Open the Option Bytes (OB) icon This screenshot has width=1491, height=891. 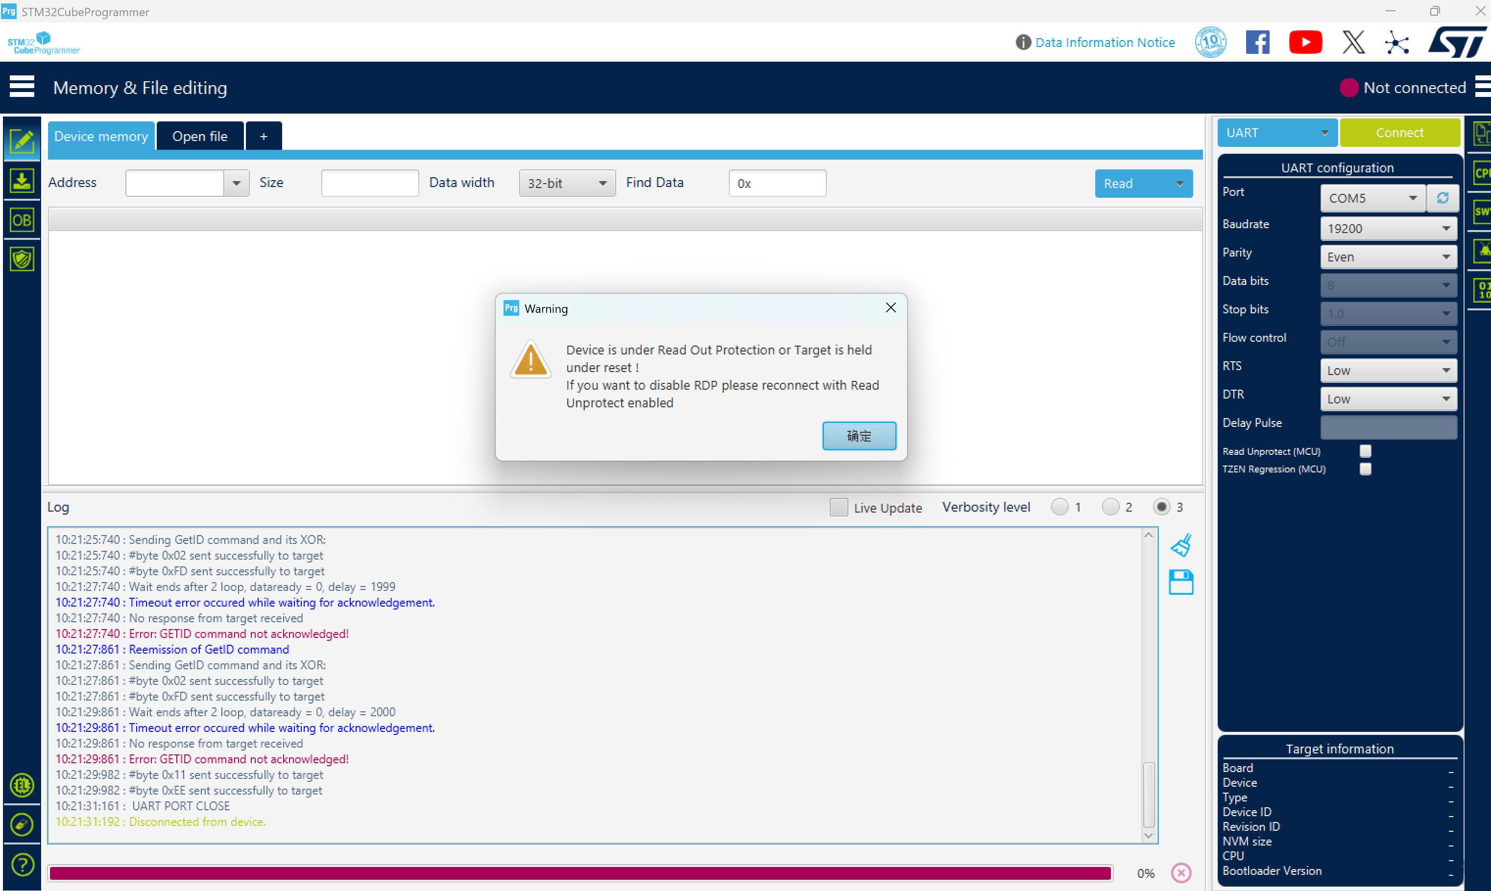click(22, 220)
